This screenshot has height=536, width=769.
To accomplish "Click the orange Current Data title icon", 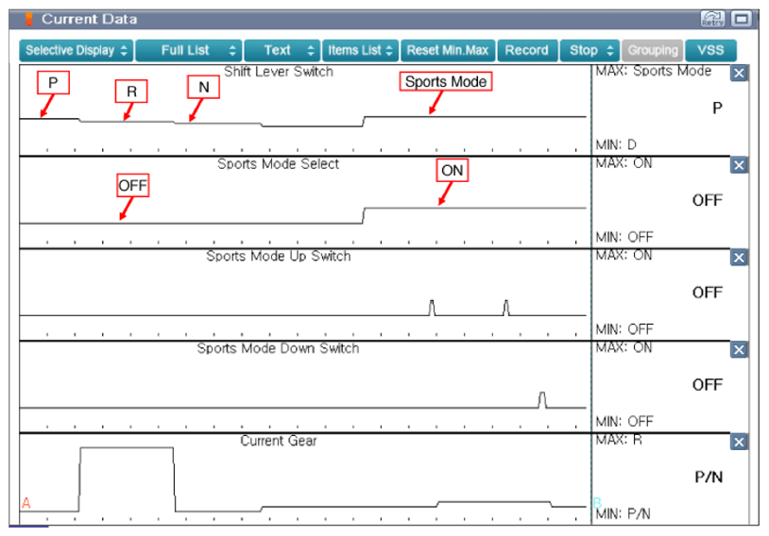I will [x=29, y=19].
